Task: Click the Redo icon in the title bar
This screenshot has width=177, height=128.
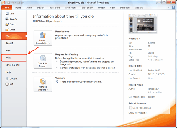Action: coord(19,3)
